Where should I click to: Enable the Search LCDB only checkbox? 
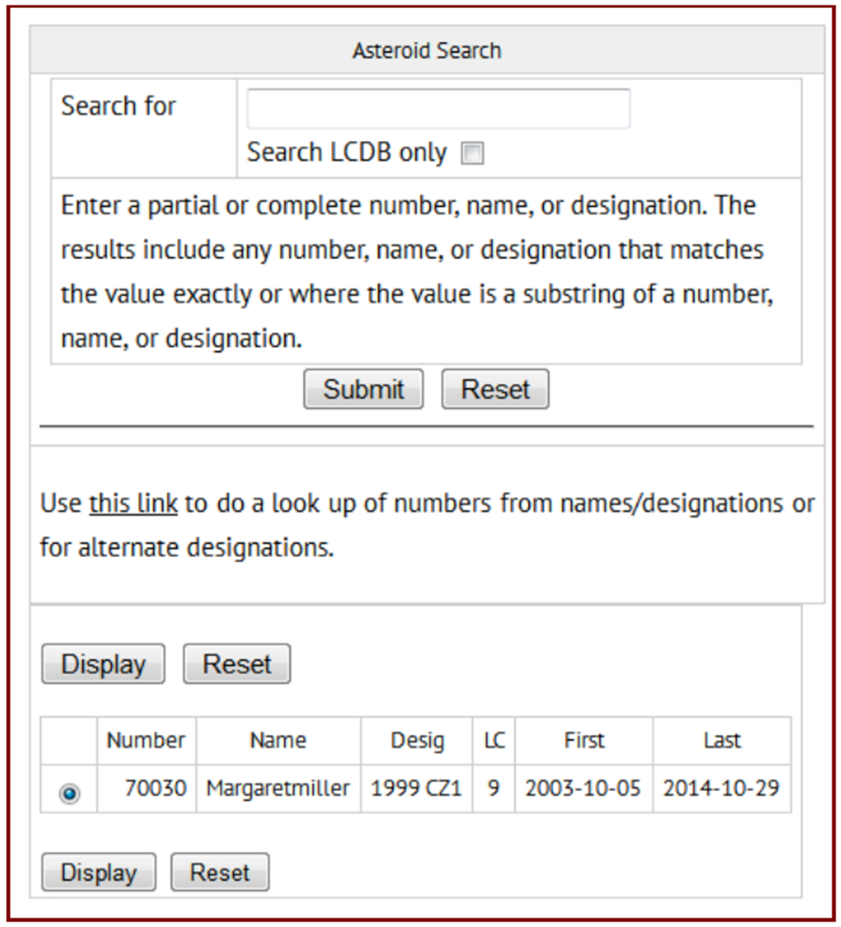(474, 154)
